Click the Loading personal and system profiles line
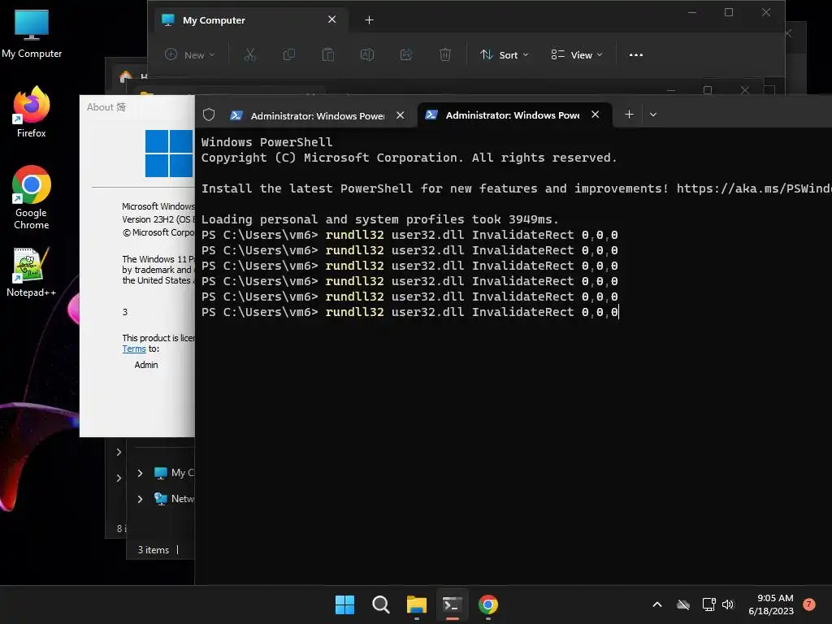This screenshot has height=624, width=832. (380, 219)
